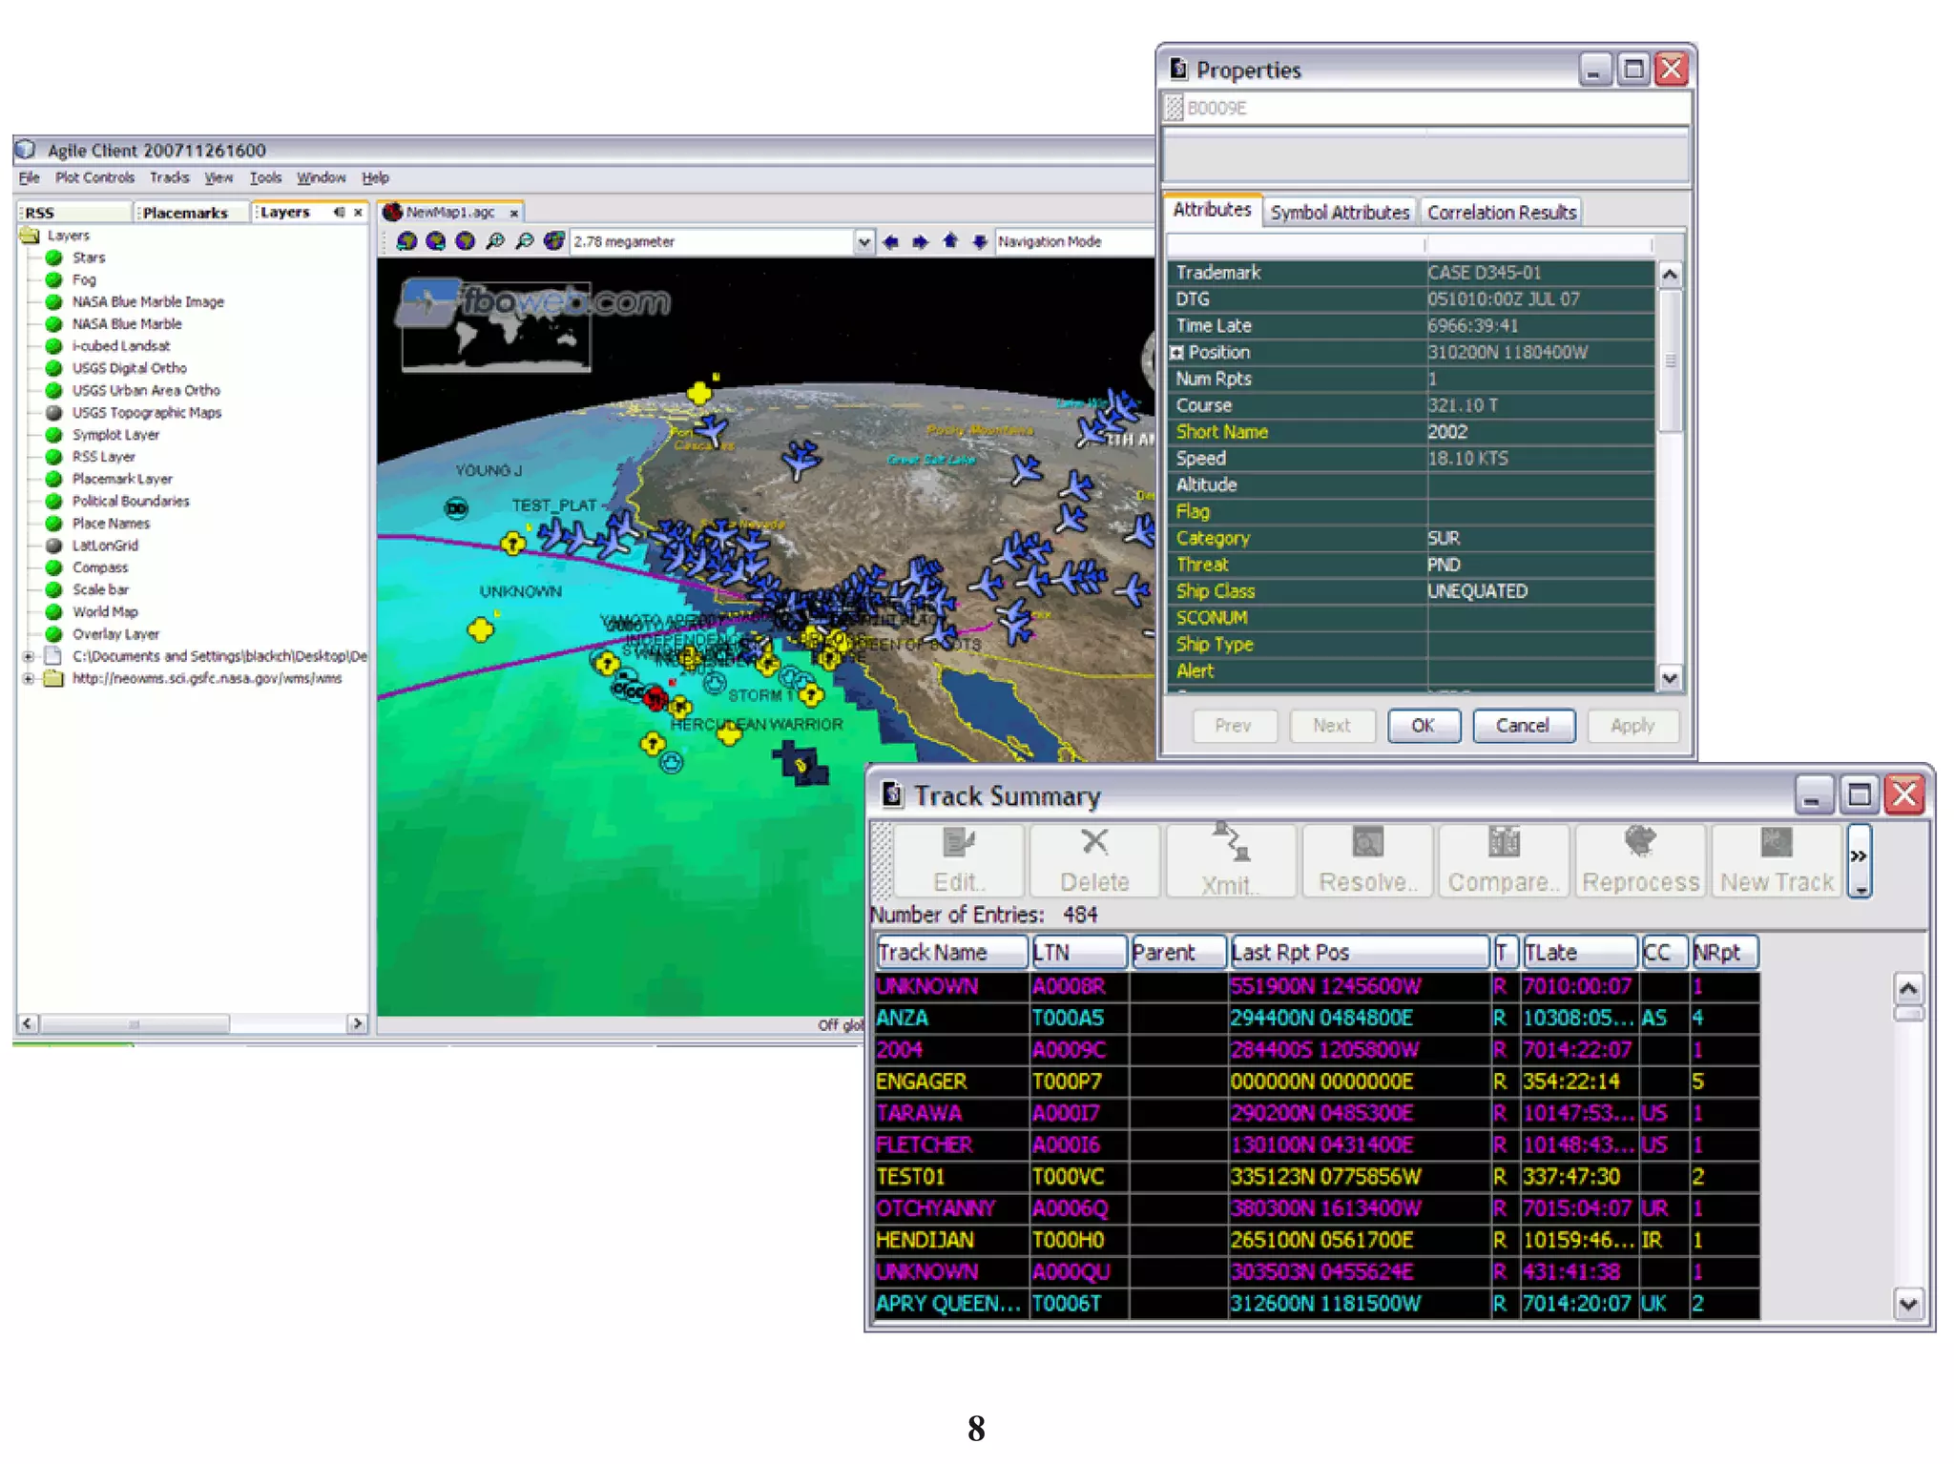The image size is (1954, 1464).
Task: Open the map scale dropdown arrow
Action: 863,242
